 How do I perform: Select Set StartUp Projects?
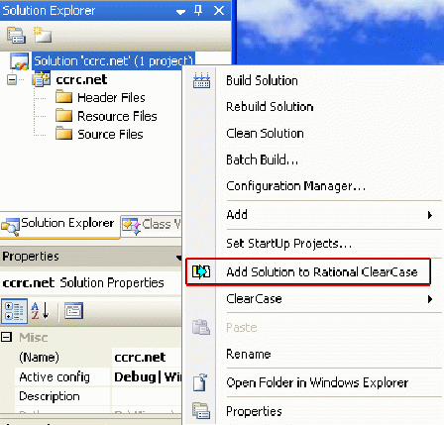(x=289, y=244)
